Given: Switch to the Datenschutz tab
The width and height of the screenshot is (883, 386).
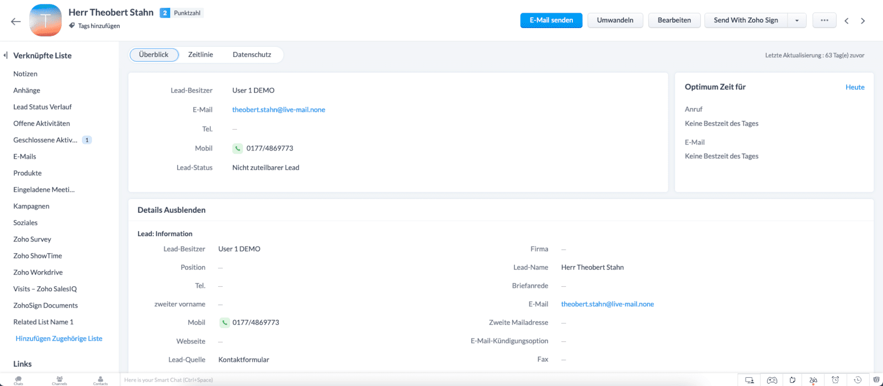Looking at the screenshot, I should (252, 55).
